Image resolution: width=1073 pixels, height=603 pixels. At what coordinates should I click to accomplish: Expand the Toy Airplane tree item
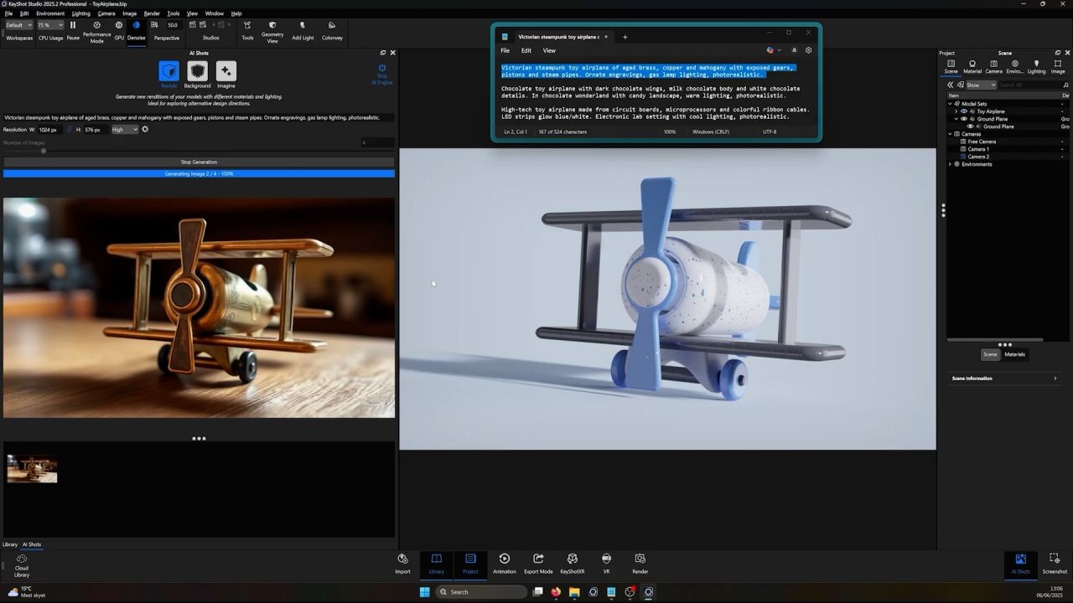click(x=956, y=111)
